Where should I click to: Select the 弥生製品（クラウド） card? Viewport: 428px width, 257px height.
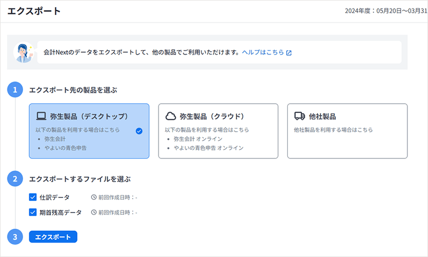coord(218,131)
